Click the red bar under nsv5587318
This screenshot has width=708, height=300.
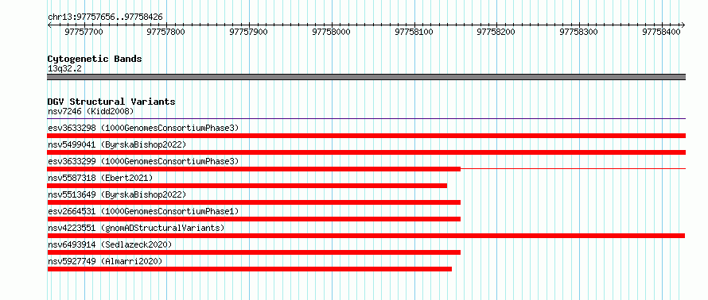(247, 186)
